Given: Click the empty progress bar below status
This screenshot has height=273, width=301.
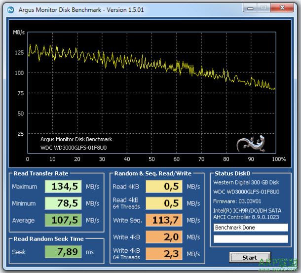Looking at the screenshot, I should point(250,239).
